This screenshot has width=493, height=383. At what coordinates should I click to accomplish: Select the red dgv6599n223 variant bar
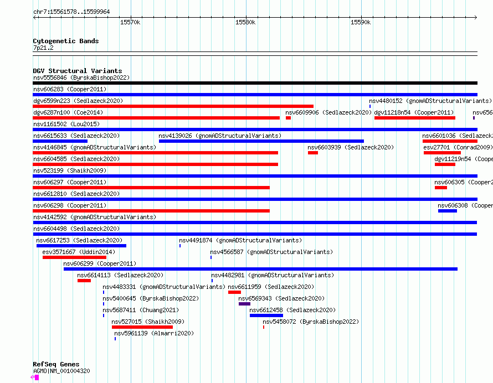(x=173, y=106)
